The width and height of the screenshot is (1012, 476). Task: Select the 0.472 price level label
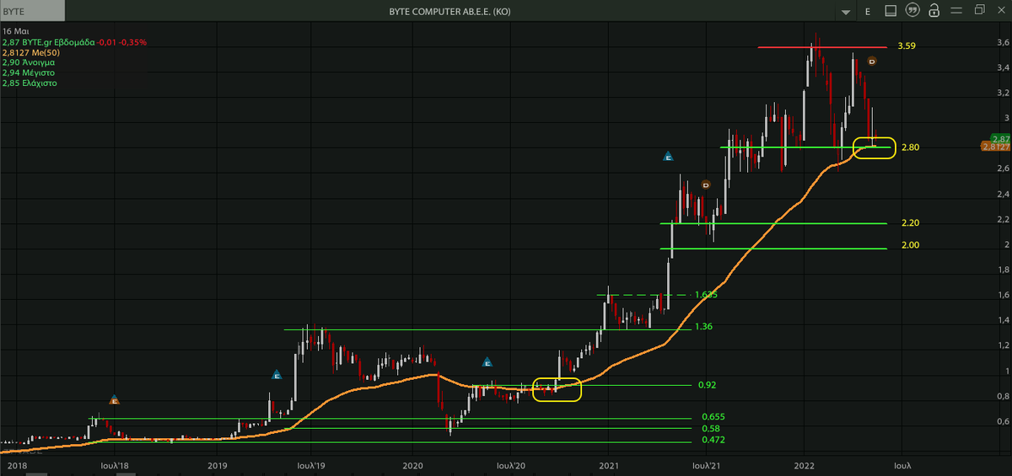713,441
